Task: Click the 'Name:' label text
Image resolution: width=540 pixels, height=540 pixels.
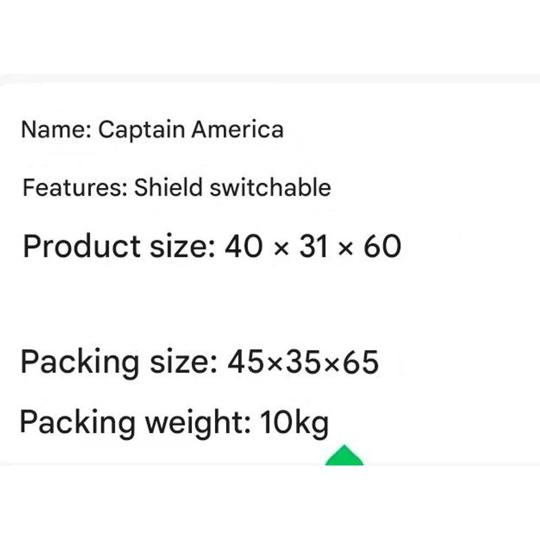Action: tap(56, 130)
